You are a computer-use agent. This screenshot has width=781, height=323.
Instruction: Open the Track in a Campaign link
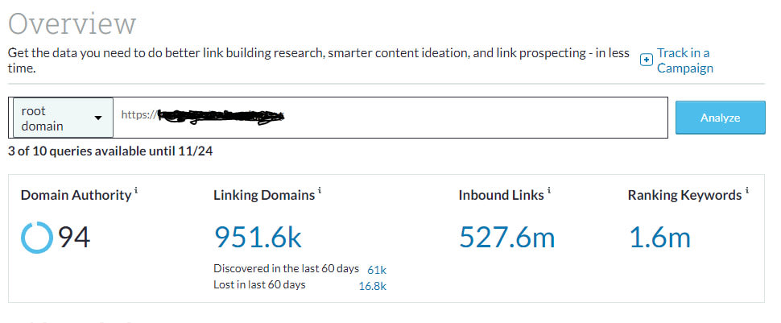pos(684,60)
